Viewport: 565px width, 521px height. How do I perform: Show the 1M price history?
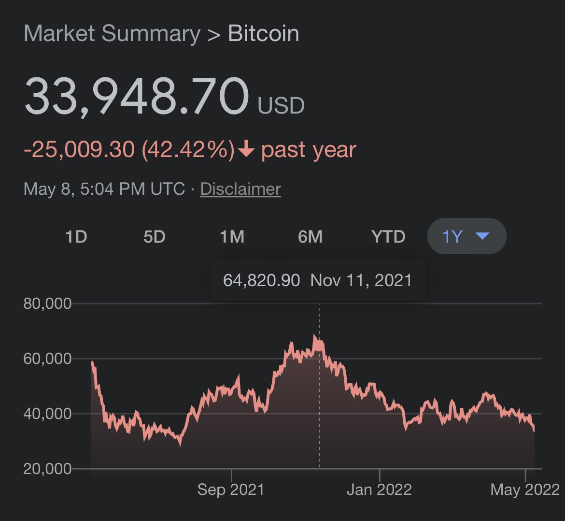[x=232, y=237]
